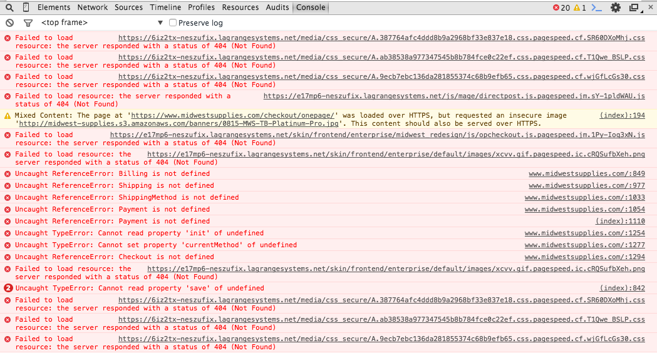Go to the Profiles tab
657x353 pixels.
pos(201,7)
